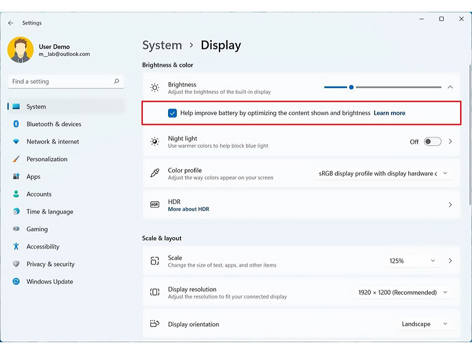Screen dimensions: 472x354
Task: Click the Scale icon
Action: tap(155, 261)
